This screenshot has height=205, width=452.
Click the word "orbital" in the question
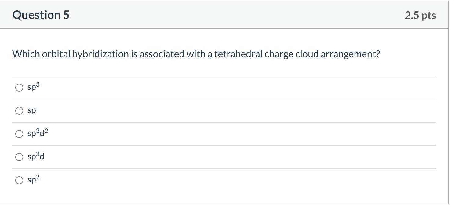[x=56, y=54]
